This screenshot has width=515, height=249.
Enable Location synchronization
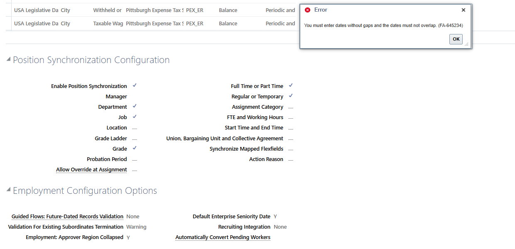[x=134, y=127]
